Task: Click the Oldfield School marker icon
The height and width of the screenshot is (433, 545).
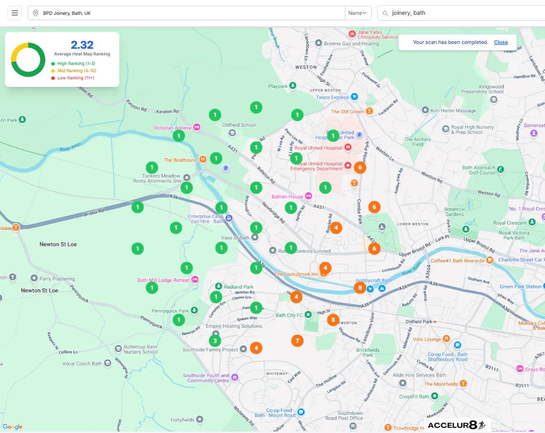Action: click(232, 132)
